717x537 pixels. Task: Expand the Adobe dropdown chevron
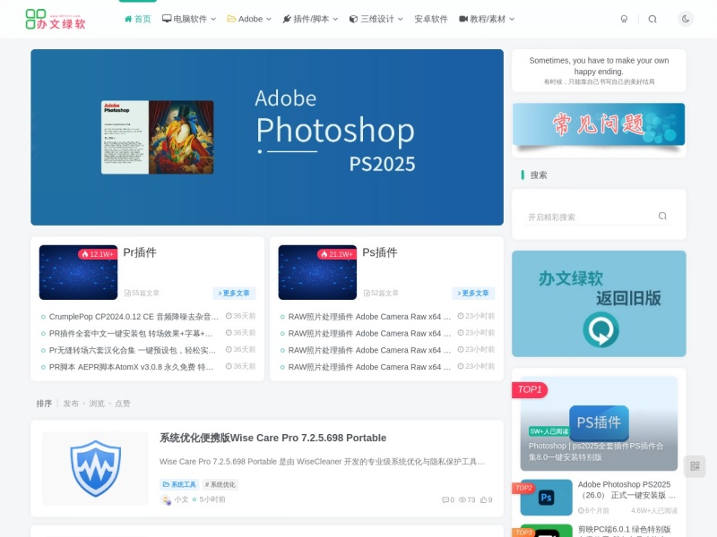268,19
